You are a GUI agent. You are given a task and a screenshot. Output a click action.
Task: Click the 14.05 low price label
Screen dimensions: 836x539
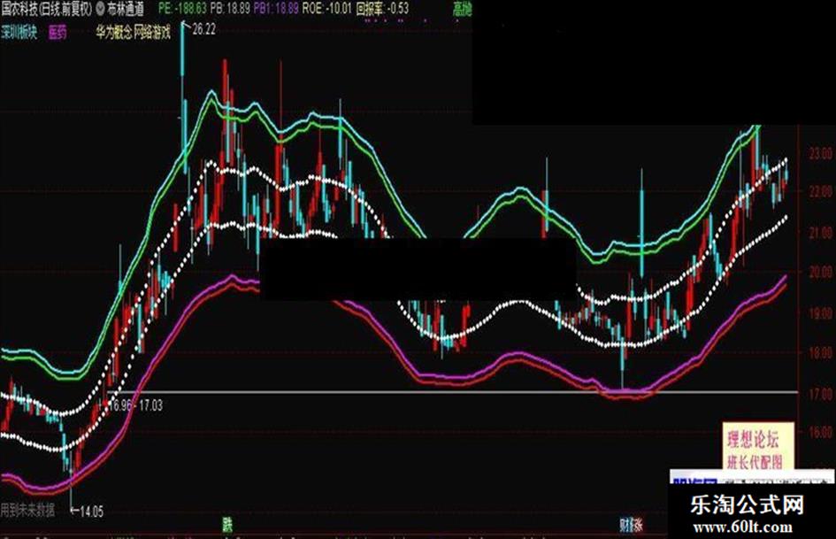(x=91, y=512)
